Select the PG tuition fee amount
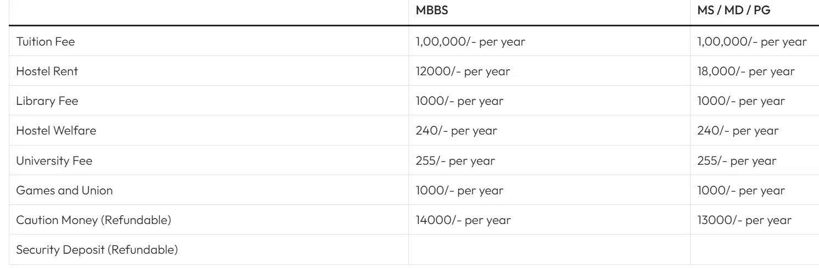The width and height of the screenshot is (819, 268). click(752, 42)
